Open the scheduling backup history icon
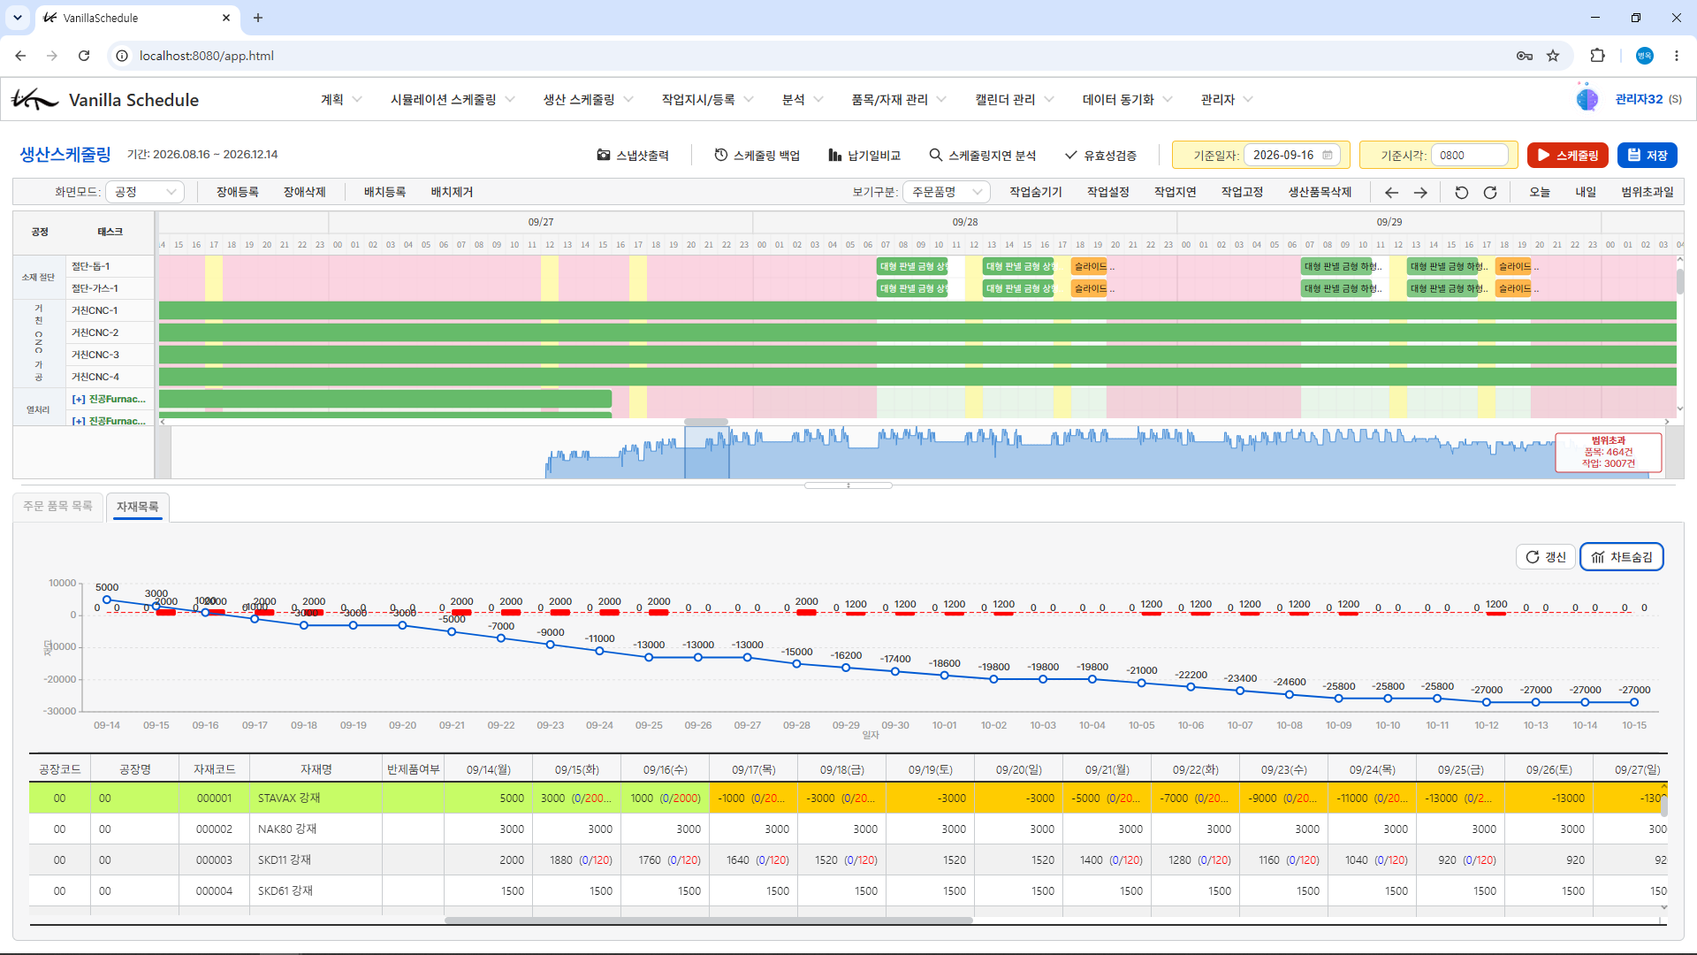This screenshot has width=1697, height=955. coord(721,155)
